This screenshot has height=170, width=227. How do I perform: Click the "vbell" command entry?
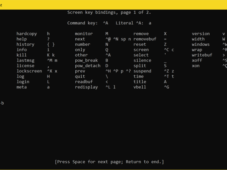click(140, 87)
